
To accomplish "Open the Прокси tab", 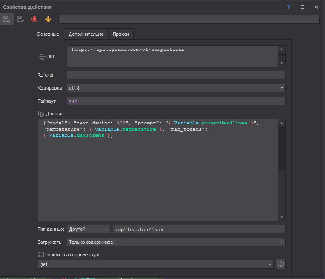I will point(121,34).
